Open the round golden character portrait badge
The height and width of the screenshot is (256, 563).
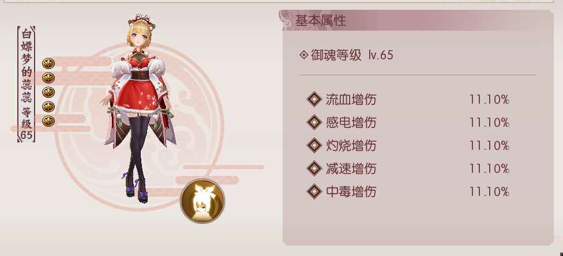point(202,201)
